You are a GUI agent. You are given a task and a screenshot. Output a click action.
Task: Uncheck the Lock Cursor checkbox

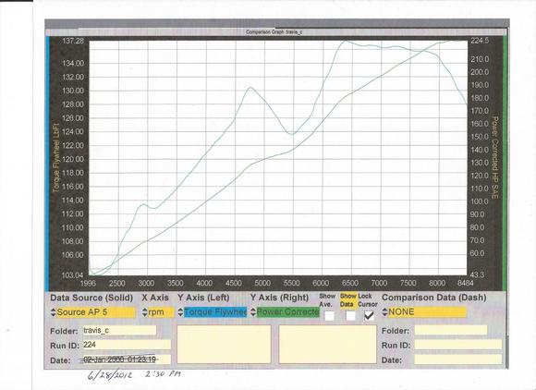[x=369, y=315]
